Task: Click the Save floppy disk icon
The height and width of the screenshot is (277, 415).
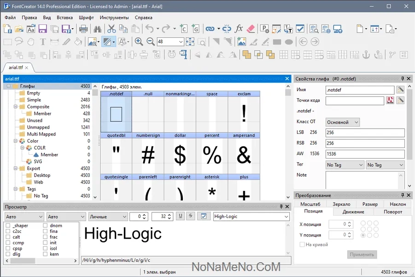Action: tap(42, 29)
